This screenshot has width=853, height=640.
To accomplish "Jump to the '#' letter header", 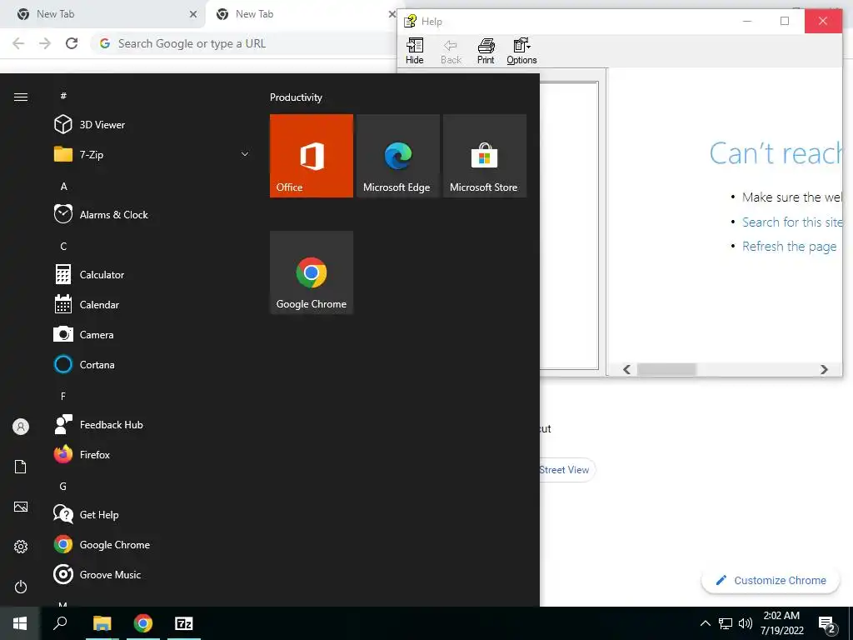I will (x=63, y=96).
